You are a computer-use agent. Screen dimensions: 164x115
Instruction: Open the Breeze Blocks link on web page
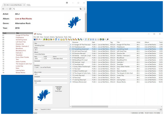coord(20,72)
